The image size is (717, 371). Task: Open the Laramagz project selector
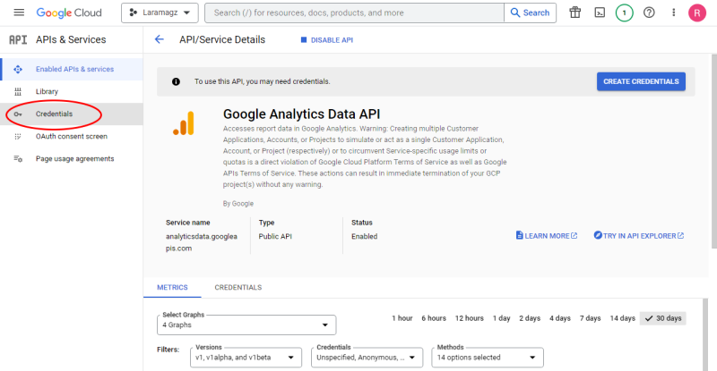160,13
